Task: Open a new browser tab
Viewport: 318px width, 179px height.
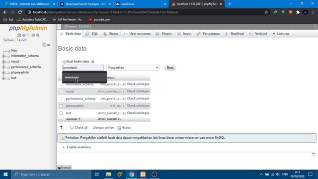Action: point(230,4)
